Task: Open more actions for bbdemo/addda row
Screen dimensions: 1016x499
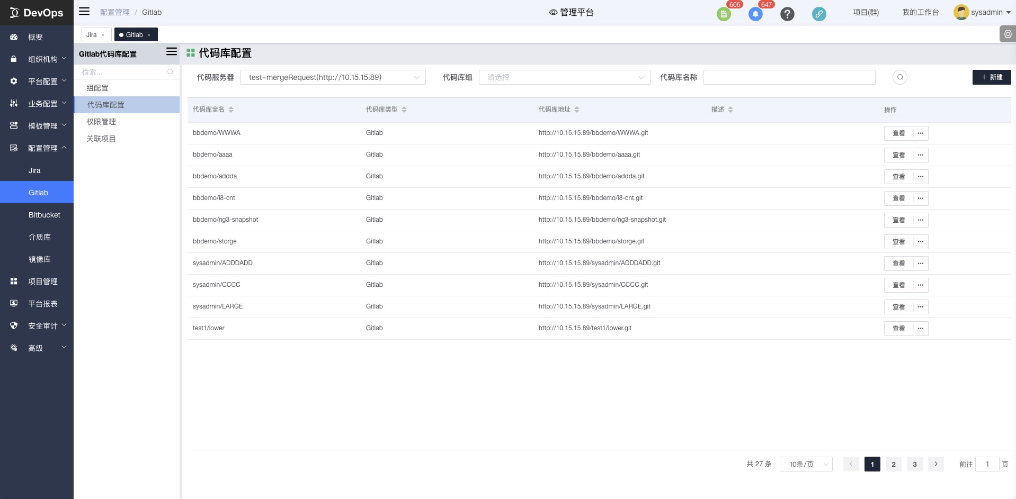Action: point(921,177)
